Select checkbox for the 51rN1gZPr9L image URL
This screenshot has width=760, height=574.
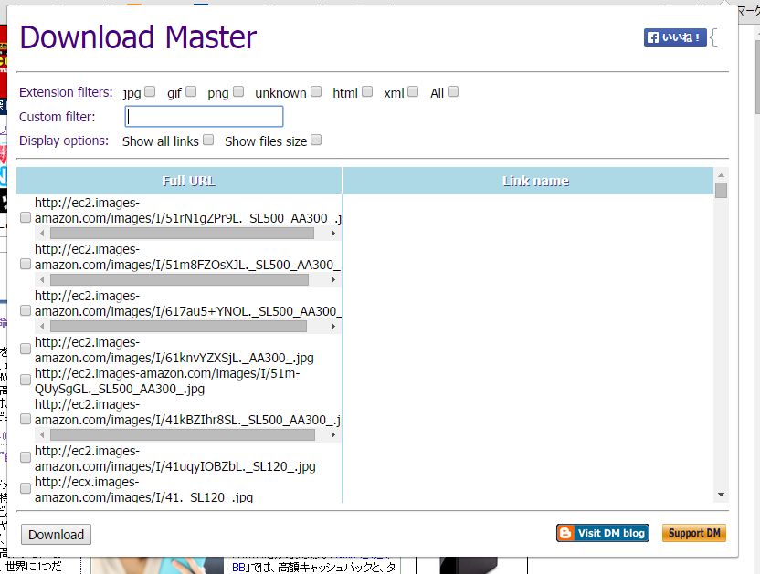(x=26, y=217)
